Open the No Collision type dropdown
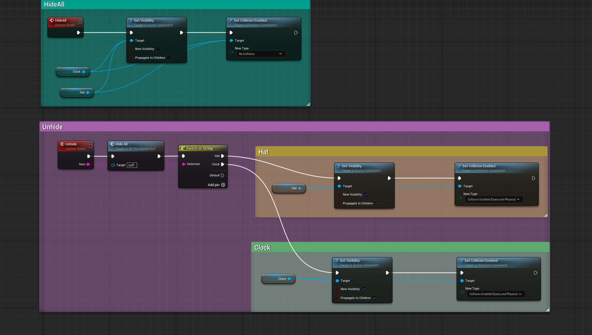592x335 pixels. click(x=261, y=54)
